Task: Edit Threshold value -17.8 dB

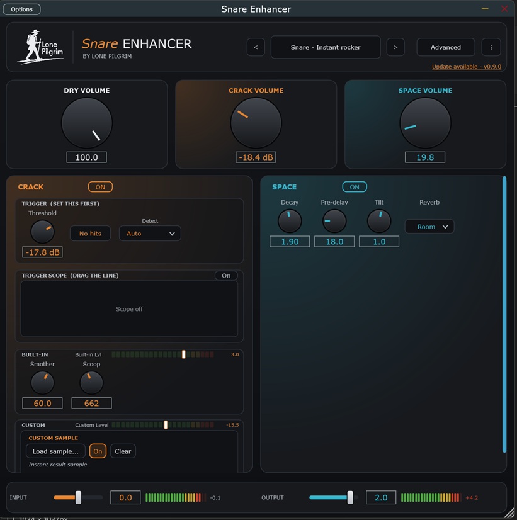Action: click(42, 252)
